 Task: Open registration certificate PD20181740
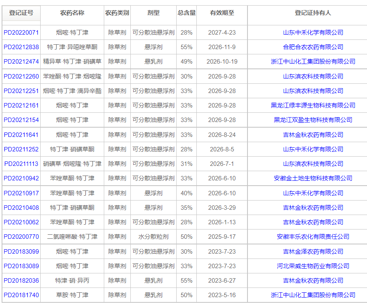tap(21, 295)
